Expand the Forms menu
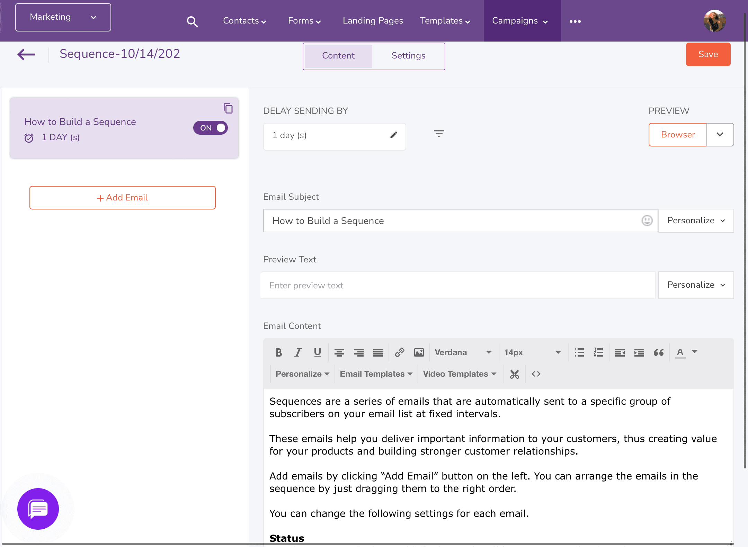748x547 pixels. click(304, 21)
